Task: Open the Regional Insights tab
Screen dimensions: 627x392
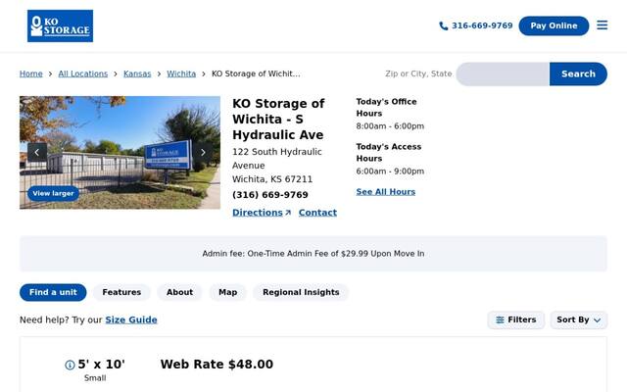Action: [301, 292]
